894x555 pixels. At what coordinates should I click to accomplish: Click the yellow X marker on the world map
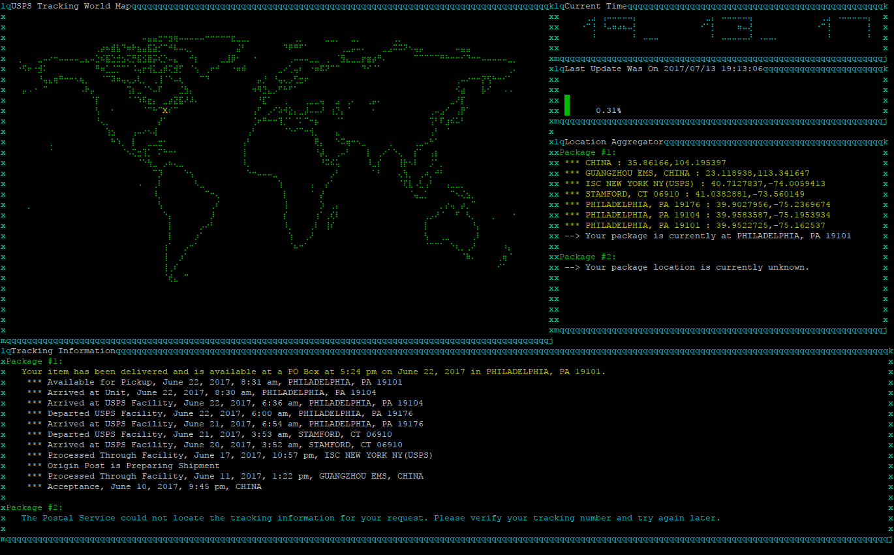[165, 110]
